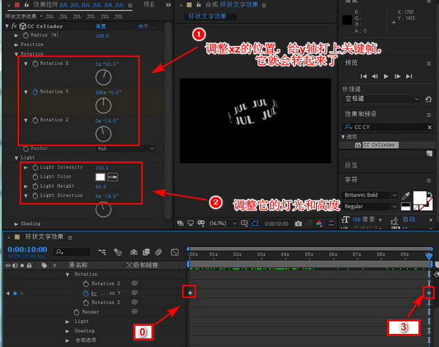Clear the CC CY effects search
The image size is (439, 347).
point(429,127)
